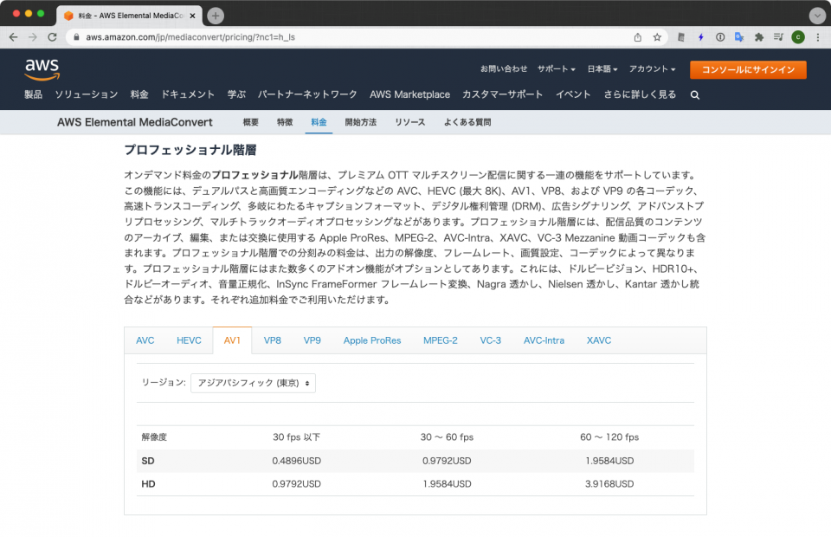Open the お問い合わせ link
The height and width of the screenshot is (537, 831).
pyautogui.click(x=500, y=68)
